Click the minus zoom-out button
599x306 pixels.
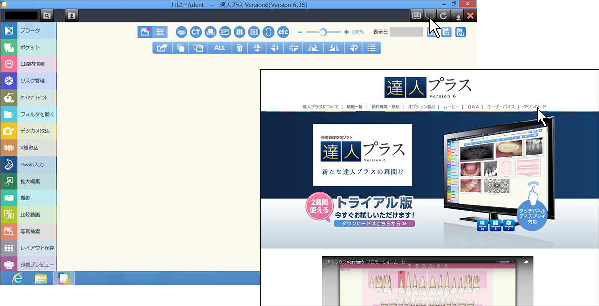pyautogui.click(x=300, y=32)
